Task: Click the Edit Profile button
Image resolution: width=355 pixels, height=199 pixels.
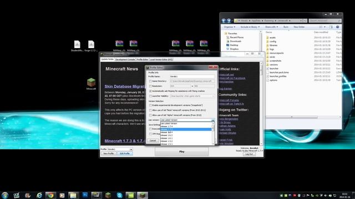Action: [x=125, y=154]
